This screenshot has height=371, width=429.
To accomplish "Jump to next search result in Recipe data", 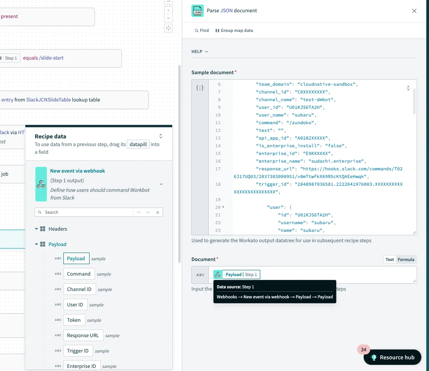I will (x=148, y=212).
